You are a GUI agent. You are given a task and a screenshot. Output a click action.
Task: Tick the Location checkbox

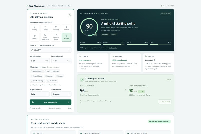coord(46,76)
